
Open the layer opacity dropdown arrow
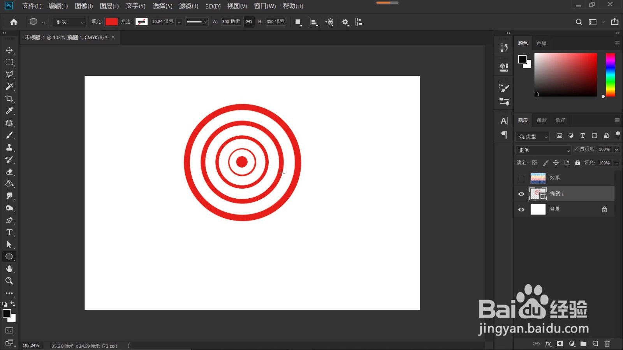click(616, 149)
